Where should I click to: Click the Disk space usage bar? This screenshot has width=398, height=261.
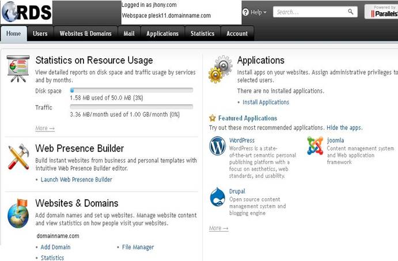[x=131, y=90]
